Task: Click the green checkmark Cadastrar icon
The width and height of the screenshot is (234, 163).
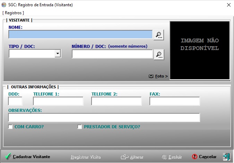Action: tap(8, 157)
